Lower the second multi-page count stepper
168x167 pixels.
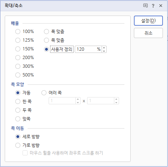[116, 103]
